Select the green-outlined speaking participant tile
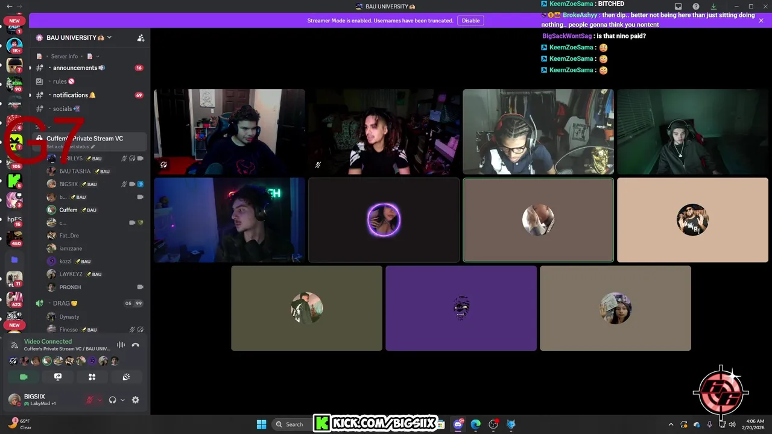Image resolution: width=772 pixels, height=434 pixels. [538, 220]
